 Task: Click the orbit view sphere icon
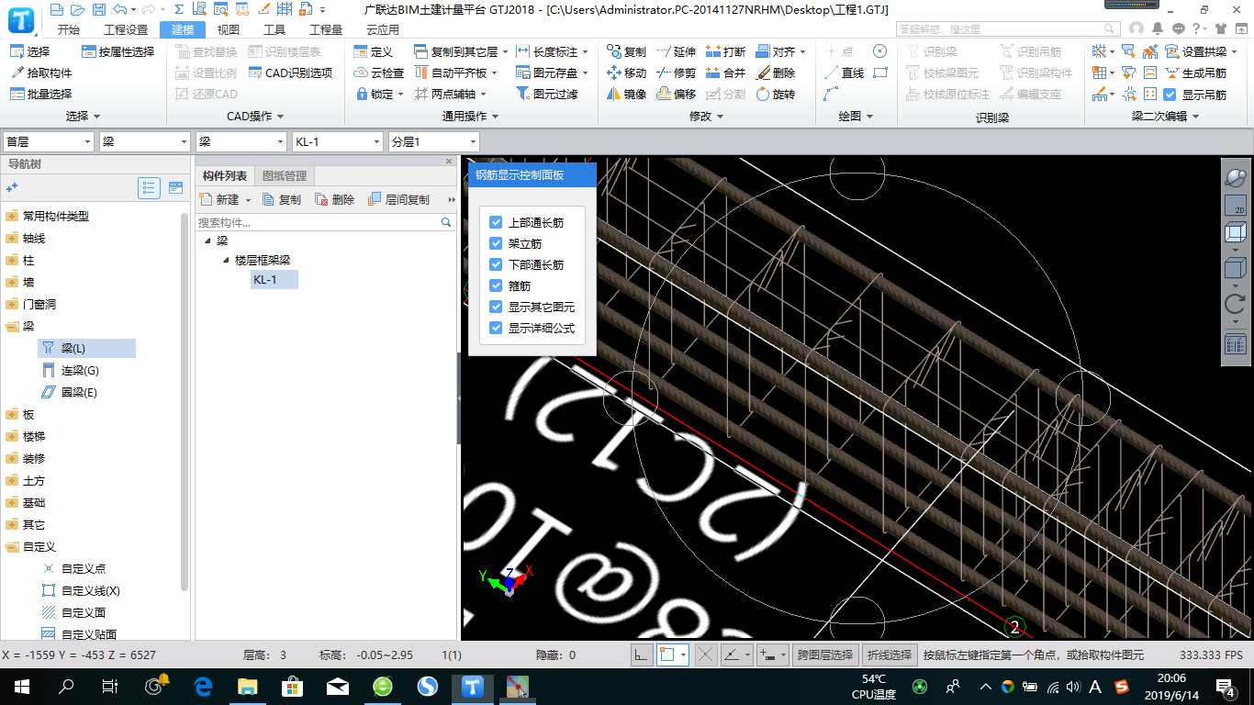pos(1235,177)
